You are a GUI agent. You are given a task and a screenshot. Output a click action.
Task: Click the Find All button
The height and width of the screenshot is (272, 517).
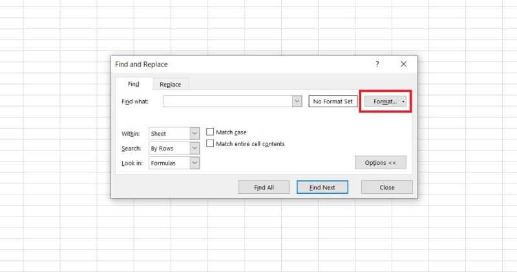[264, 187]
